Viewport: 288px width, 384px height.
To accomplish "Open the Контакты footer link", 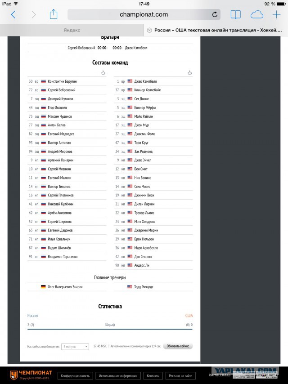I will [x=153, y=375].
